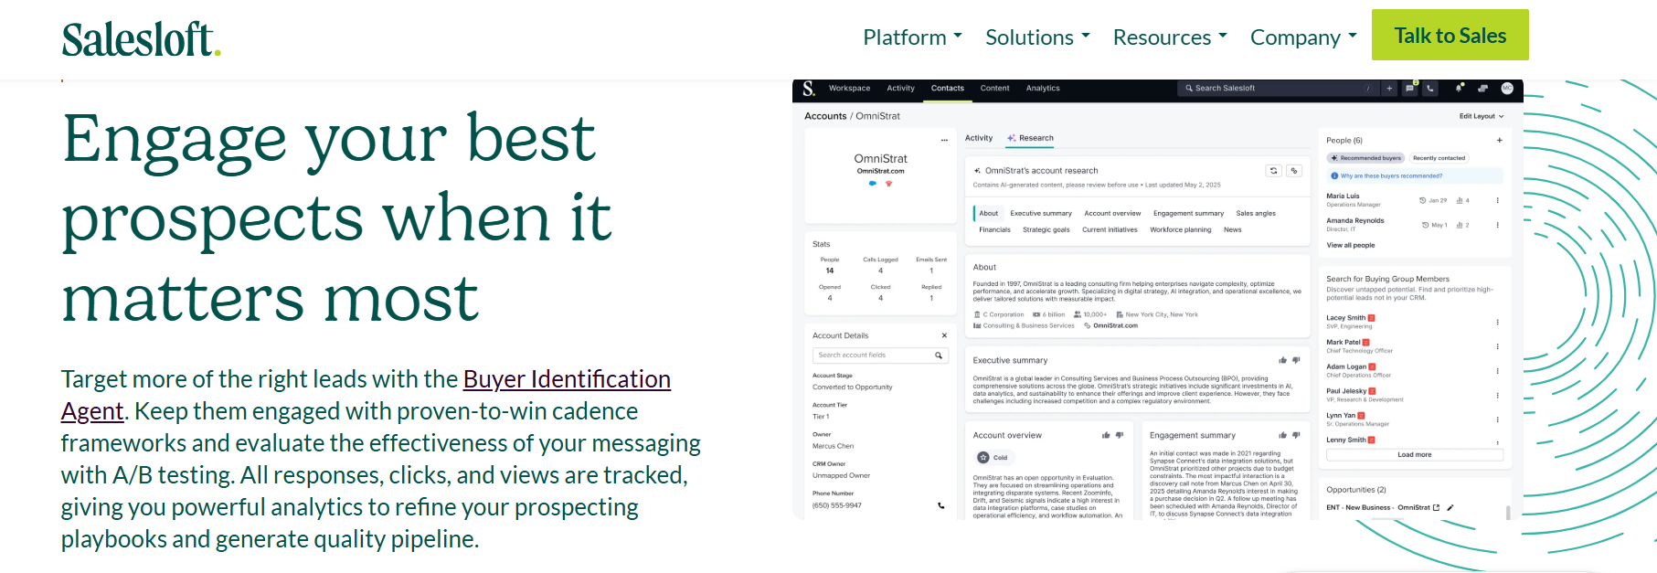
Task: Click the S. app logo icon
Action: 809,89
